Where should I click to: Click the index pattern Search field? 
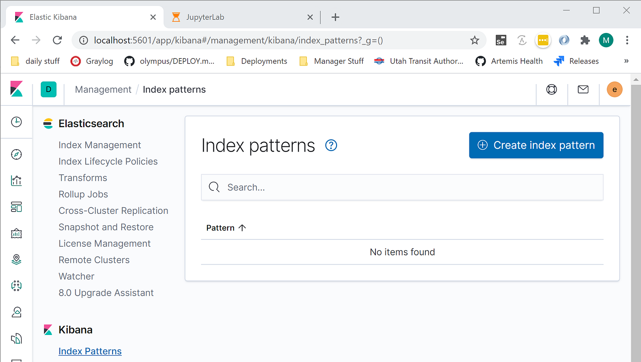pos(402,187)
